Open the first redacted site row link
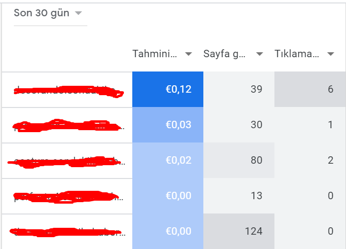This screenshot has height=249, width=346. [69, 91]
